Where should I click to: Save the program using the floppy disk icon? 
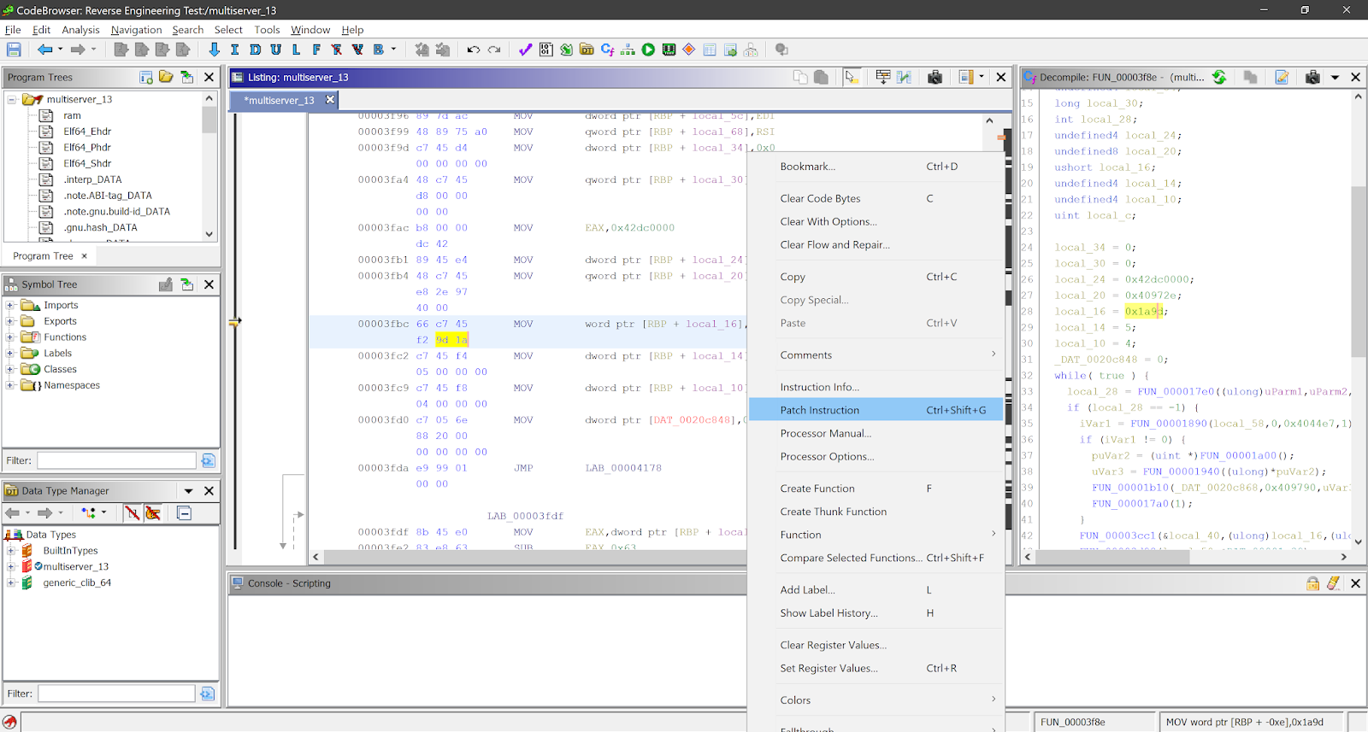coord(14,50)
